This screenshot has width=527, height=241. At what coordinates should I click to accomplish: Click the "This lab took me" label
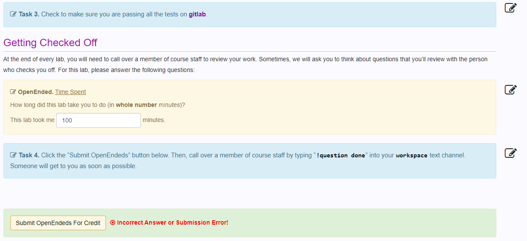[32, 120]
